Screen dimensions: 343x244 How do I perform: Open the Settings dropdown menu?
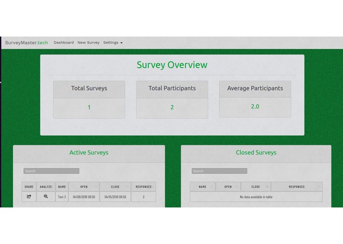pyautogui.click(x=113, y=42)
